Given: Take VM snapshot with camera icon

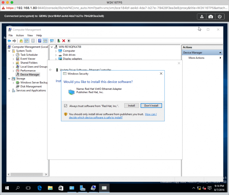Looking at the screenshot, I should [211, 17].
